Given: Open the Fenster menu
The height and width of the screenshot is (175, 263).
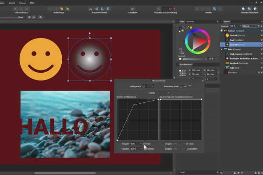Looking at the screenshot, I should [22, 3].
